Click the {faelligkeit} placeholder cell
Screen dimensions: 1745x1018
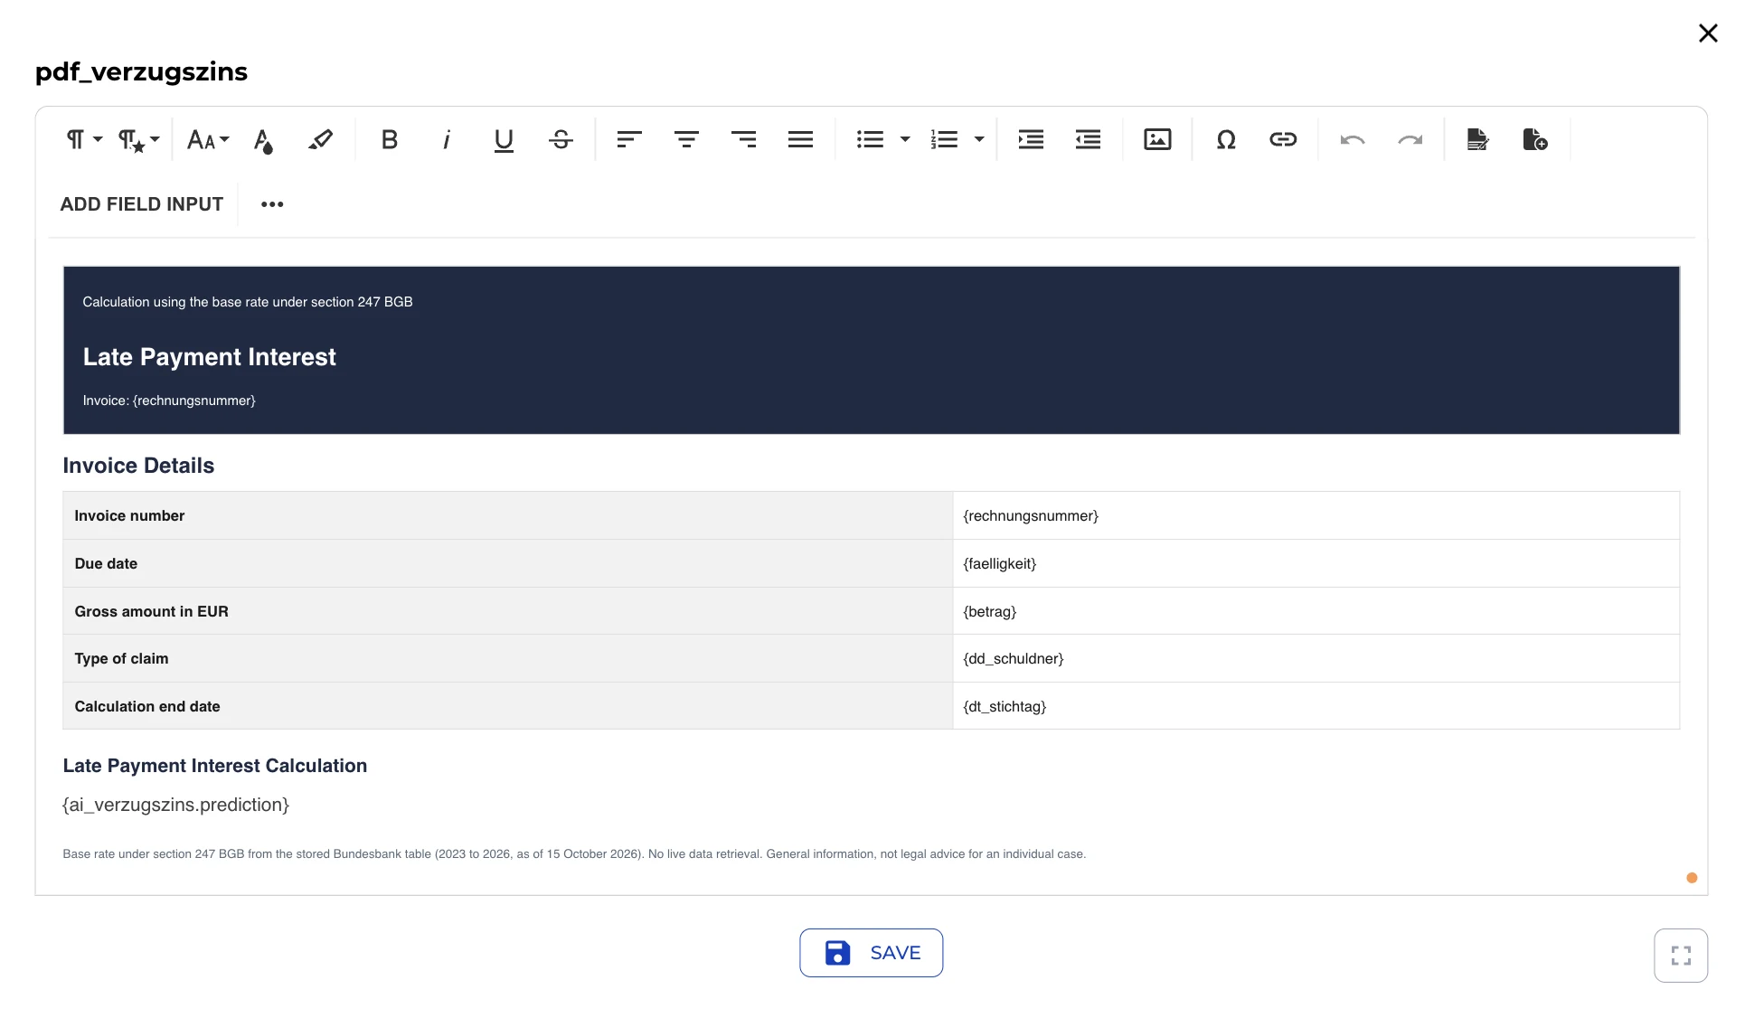point(1316,563)
